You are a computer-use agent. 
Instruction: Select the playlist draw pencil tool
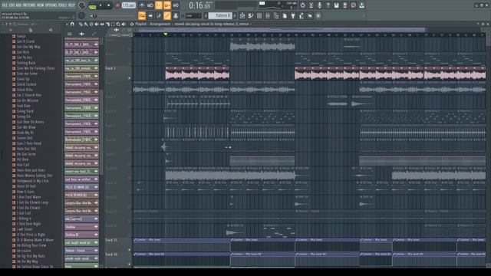pyautogui.click(x=81, y=24)
